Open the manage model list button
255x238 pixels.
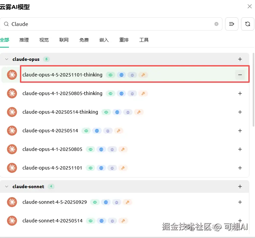[x=232, y=24]
